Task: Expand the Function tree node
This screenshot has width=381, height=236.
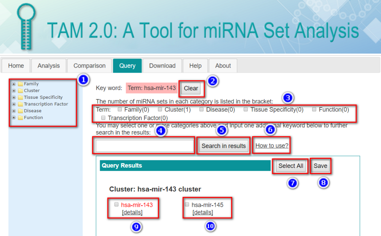Action: click(14, 118)
